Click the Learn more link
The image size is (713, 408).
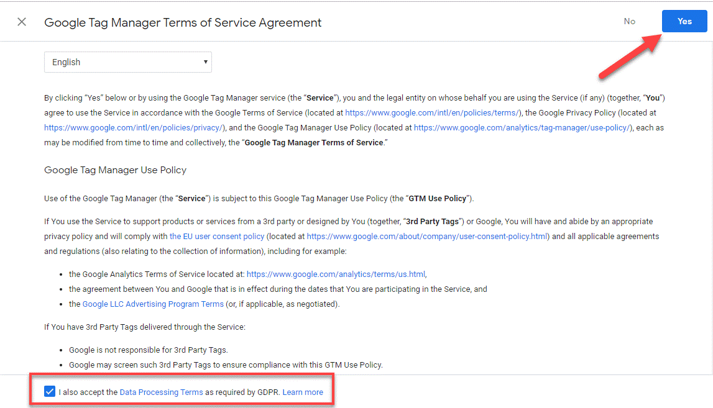click(303, 392)
